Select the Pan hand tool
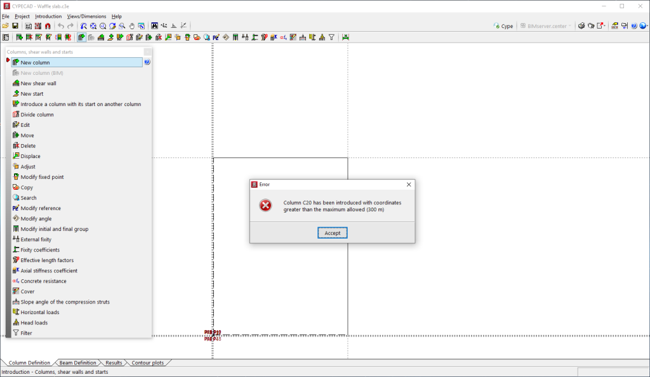This screenshot has height=377, width=650. (131, 26)
